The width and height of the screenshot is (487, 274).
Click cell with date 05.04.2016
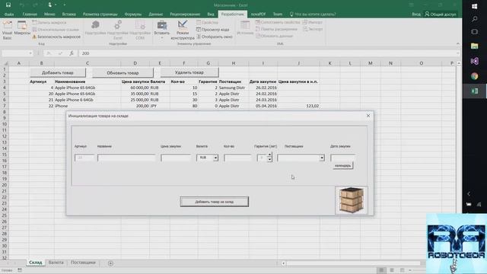263,106
